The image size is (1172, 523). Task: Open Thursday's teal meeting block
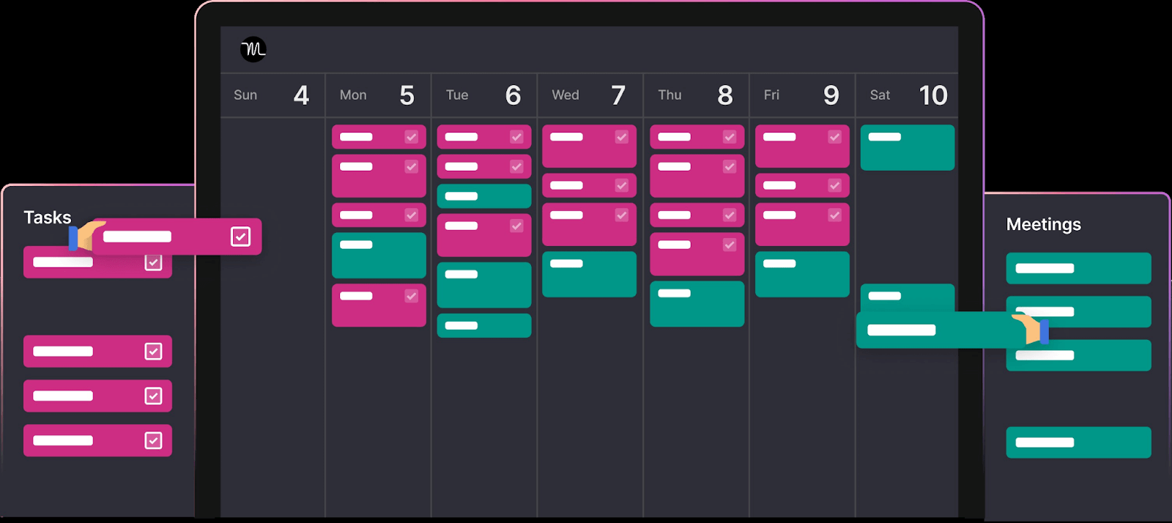(x=697, y=304)
